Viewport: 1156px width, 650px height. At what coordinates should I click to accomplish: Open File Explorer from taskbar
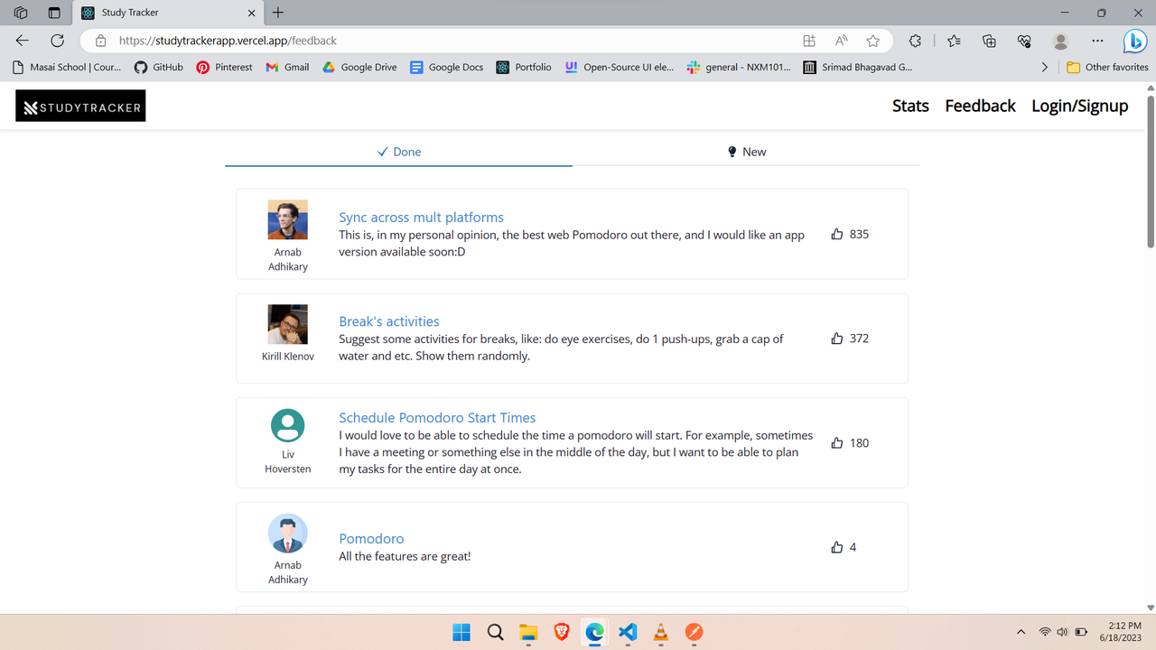coord(528,632)
